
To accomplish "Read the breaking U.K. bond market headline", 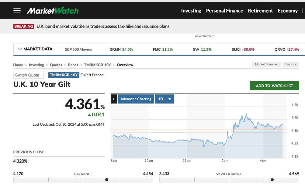I will tap(103, 26).
